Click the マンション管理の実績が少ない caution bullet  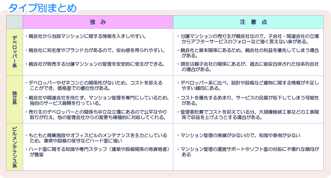coord(238,135)
